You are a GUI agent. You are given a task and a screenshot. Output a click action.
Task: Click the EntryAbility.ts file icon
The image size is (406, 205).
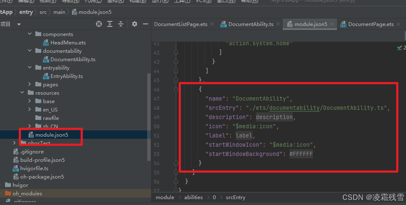pyautogui.click(x=46, y=76)
